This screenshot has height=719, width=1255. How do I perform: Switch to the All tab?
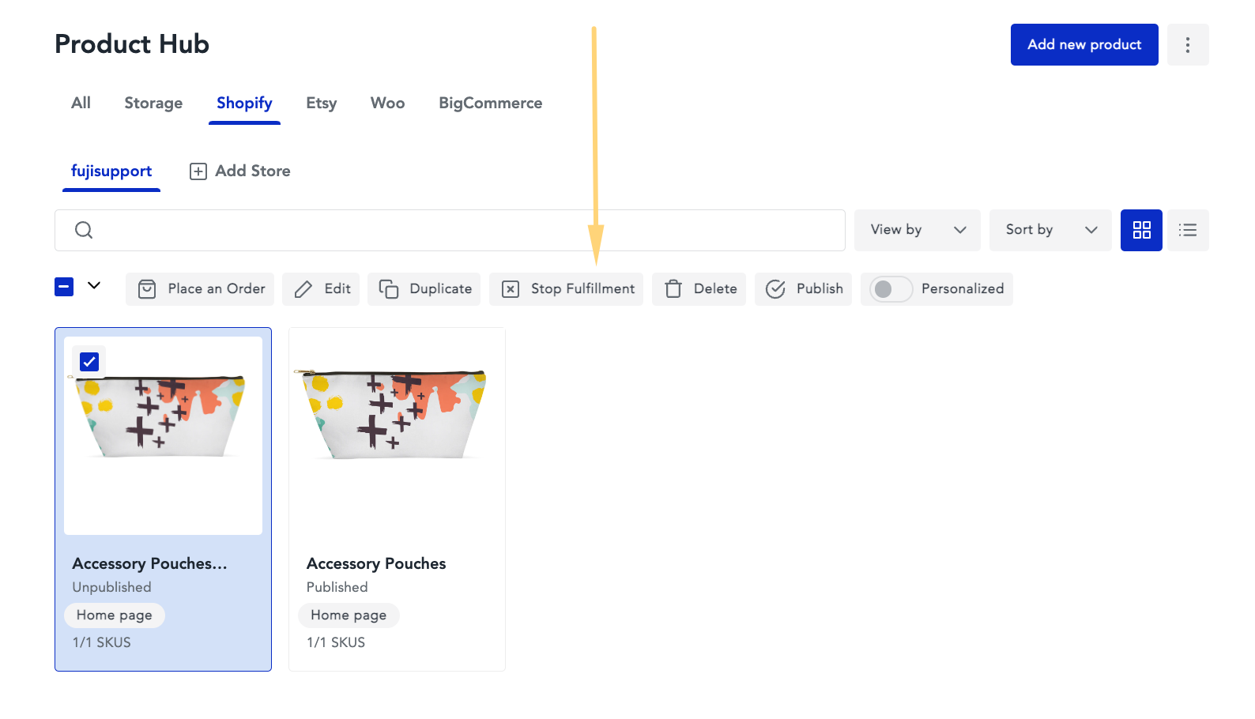coord(81,104)
